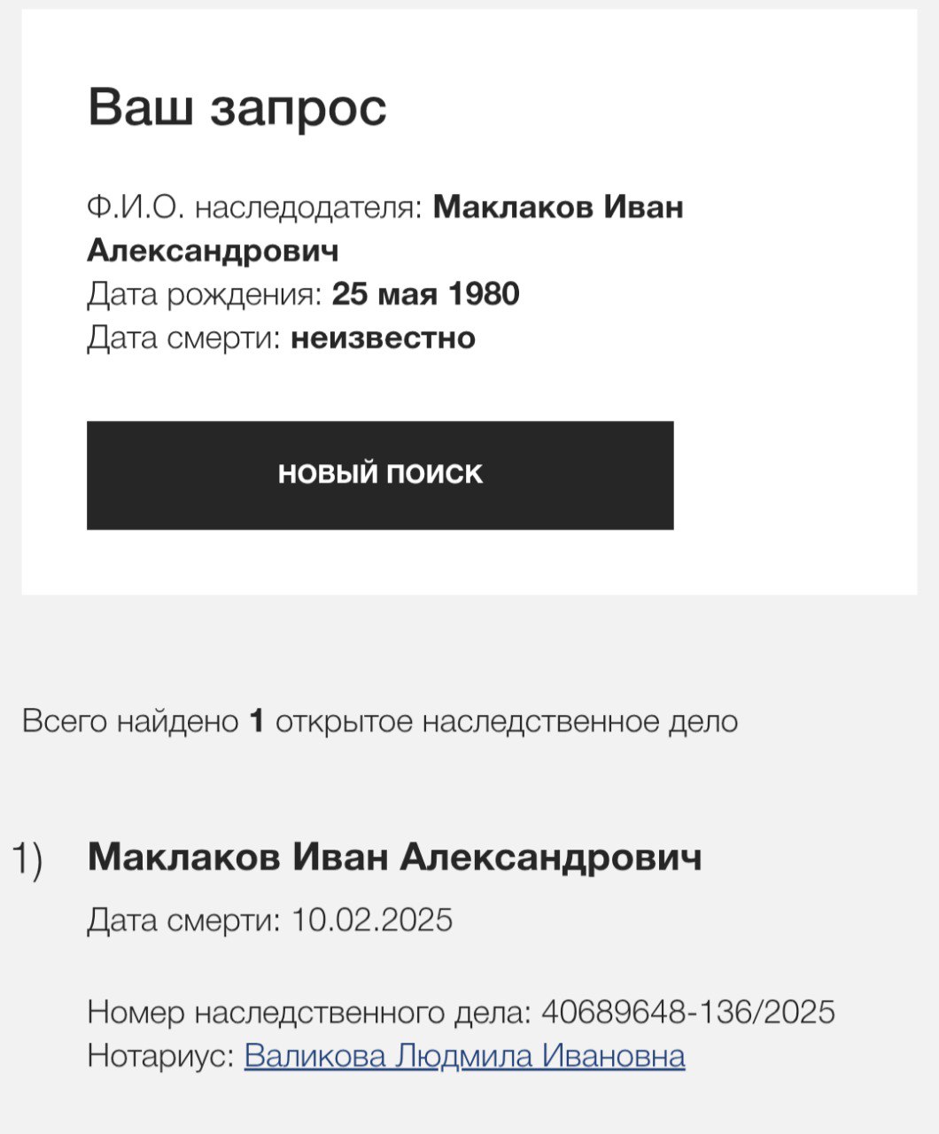Click открытое наследственное дело phrase
Viewport: 939px width, 1134px height.
point(506,721)
